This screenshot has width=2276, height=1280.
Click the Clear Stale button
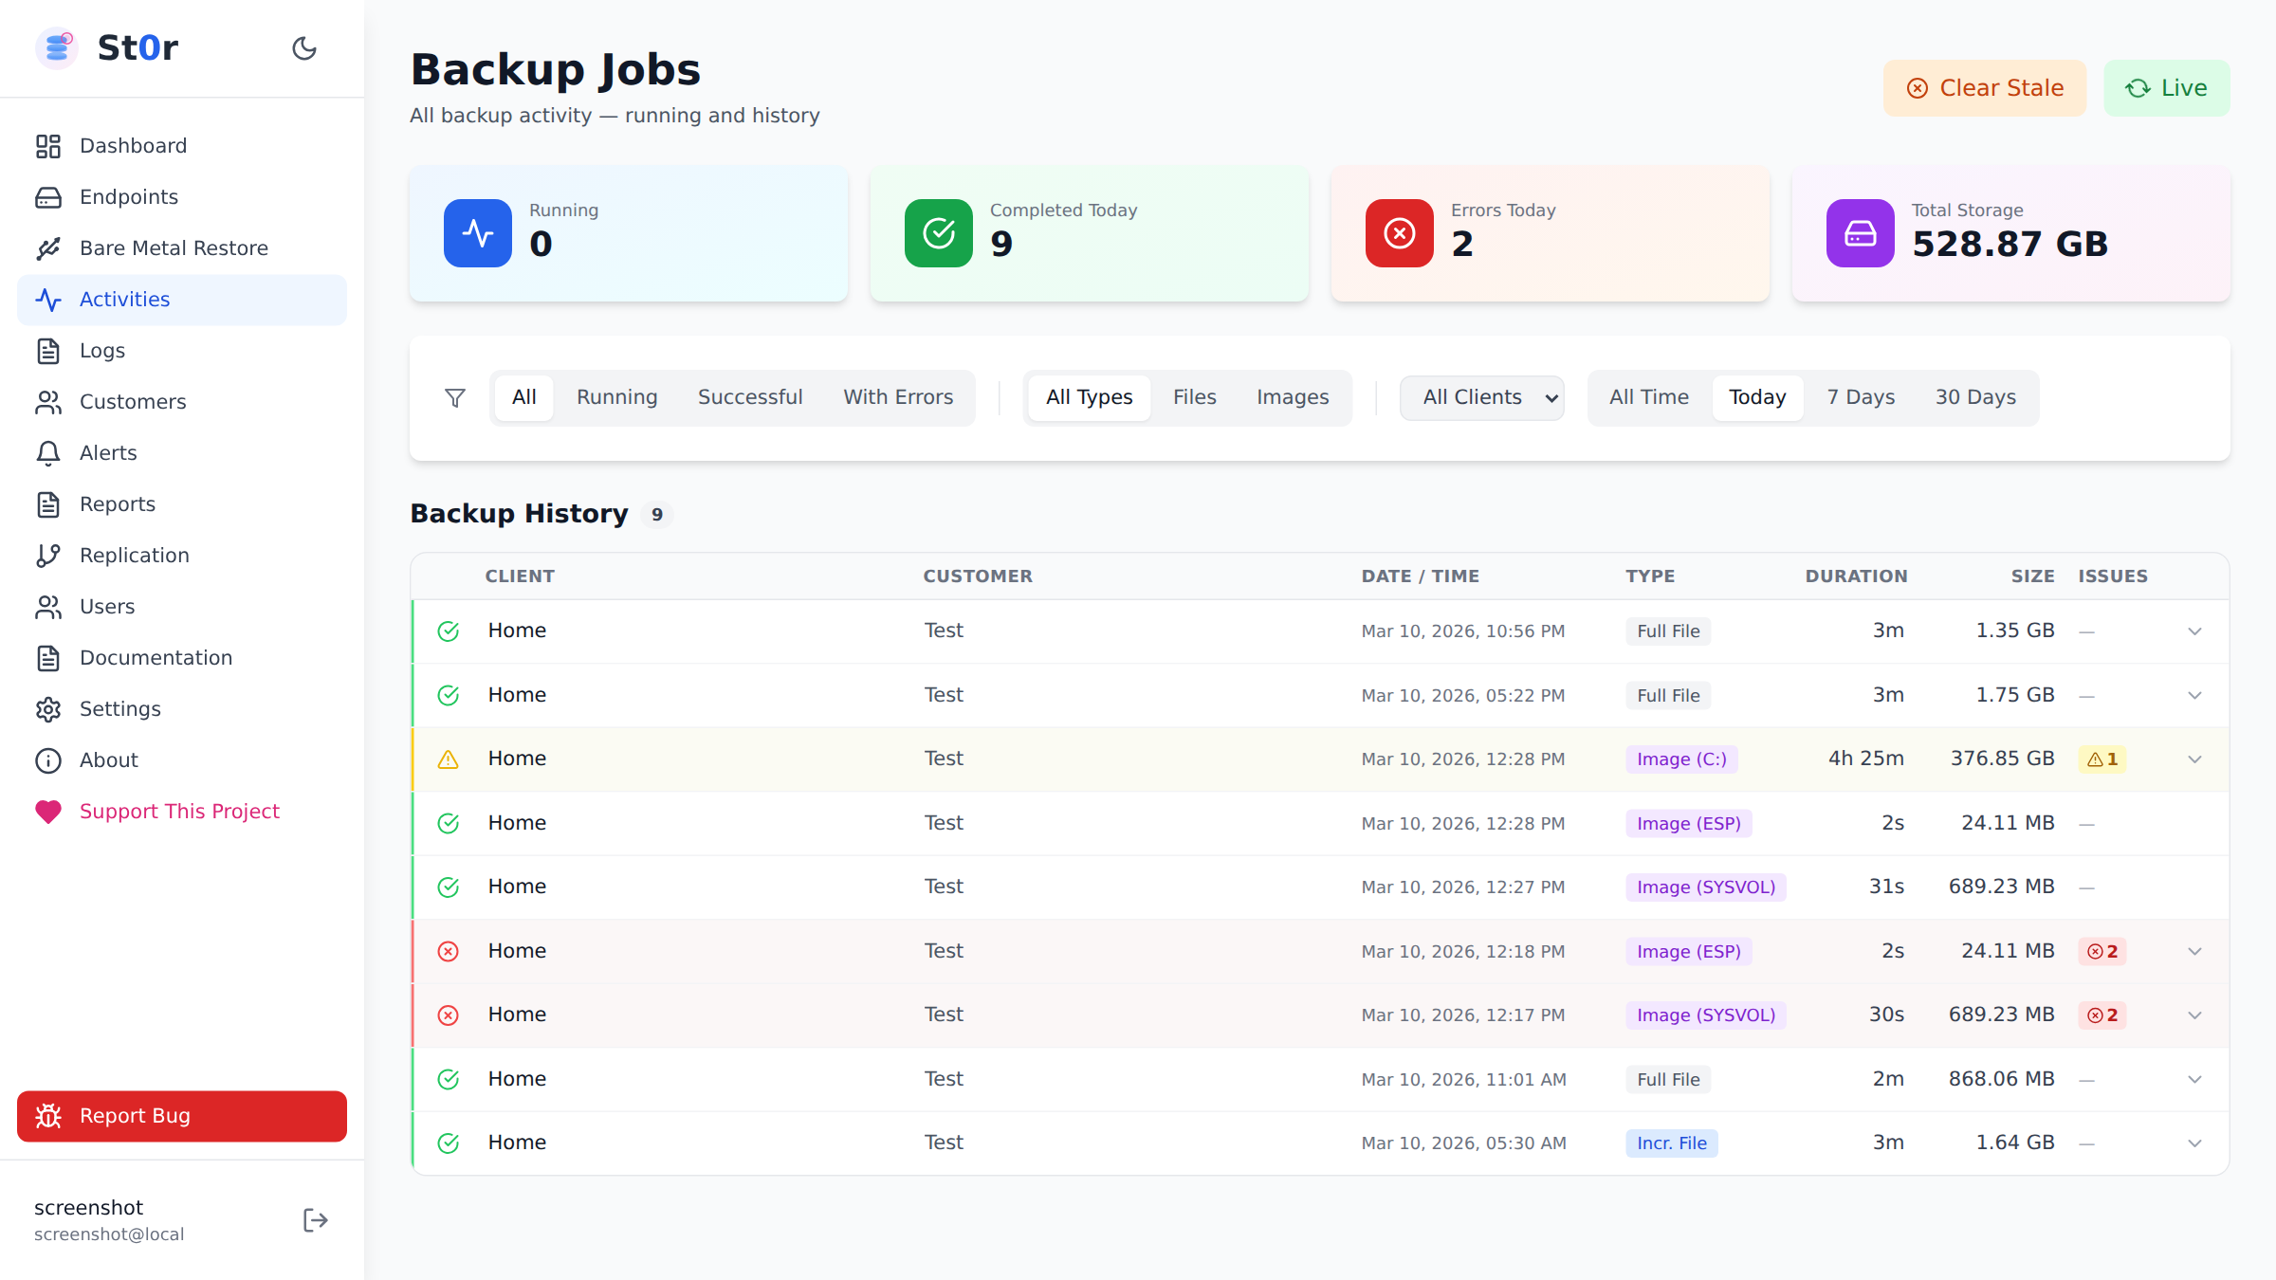click(1984, 87)
